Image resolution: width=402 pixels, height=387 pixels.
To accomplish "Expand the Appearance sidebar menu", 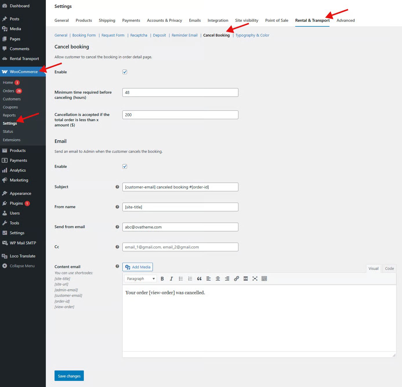I will [20, 193].
